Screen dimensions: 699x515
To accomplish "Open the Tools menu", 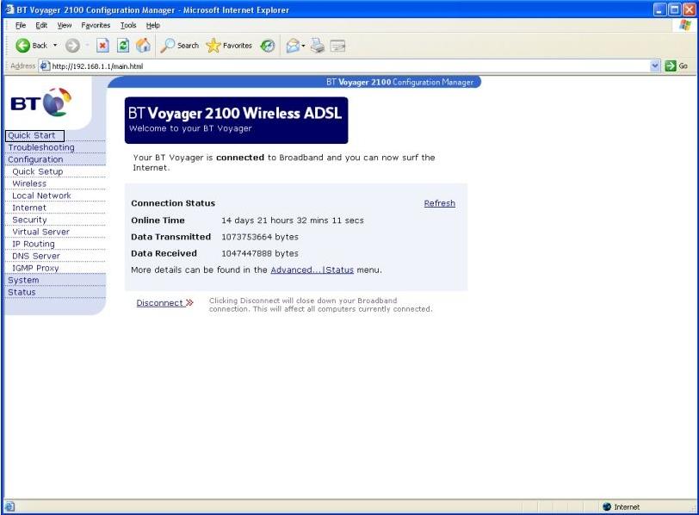I will 128,26.
